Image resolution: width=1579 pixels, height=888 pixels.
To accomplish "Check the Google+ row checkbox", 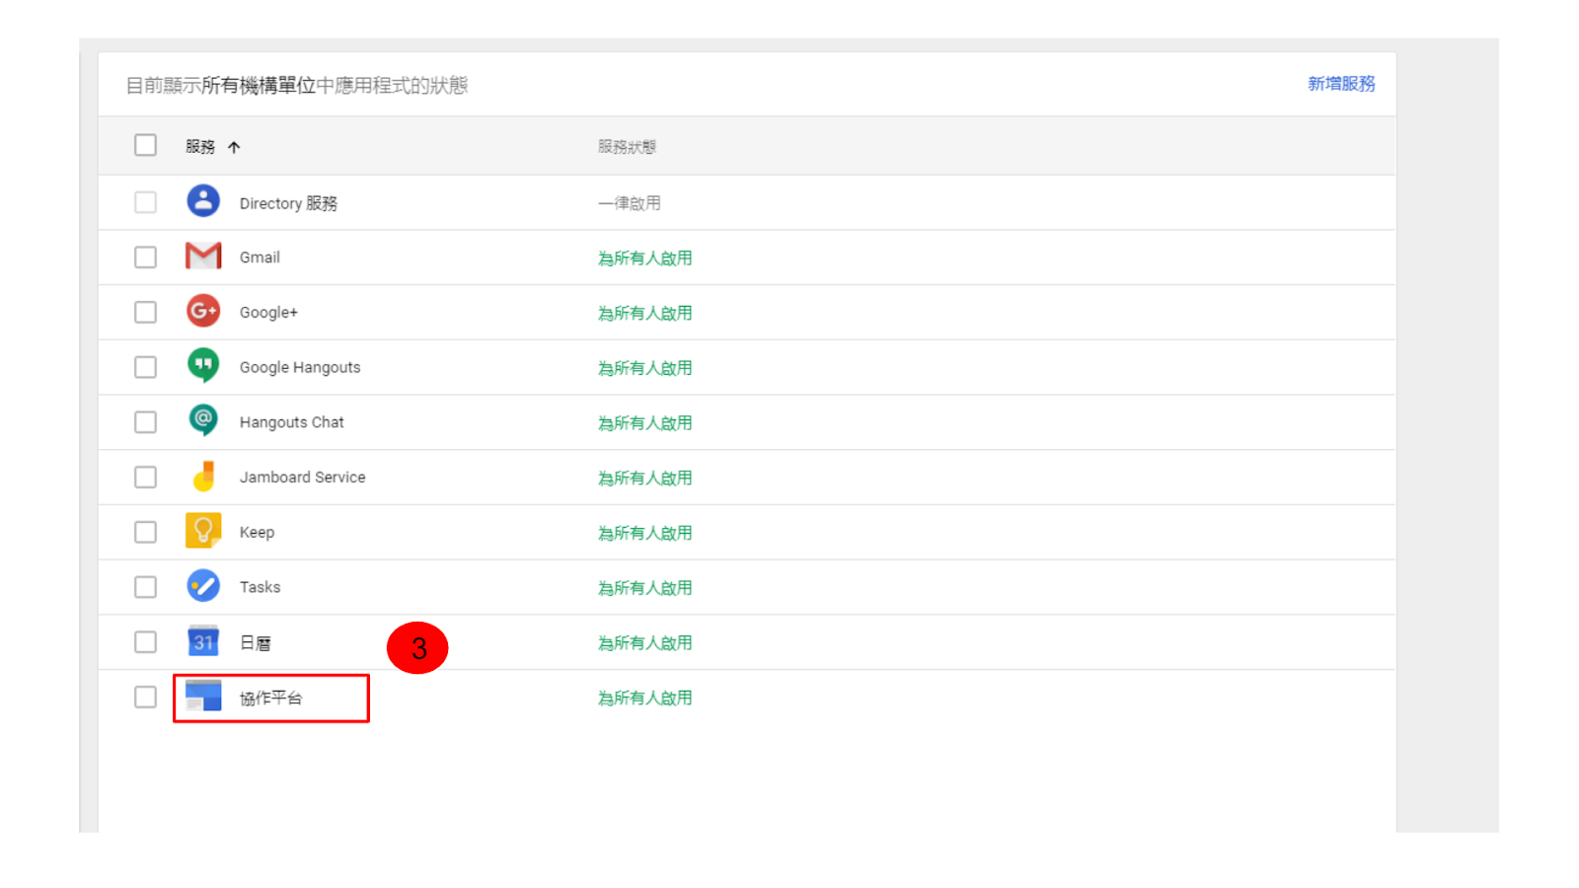I will (145, 312).
